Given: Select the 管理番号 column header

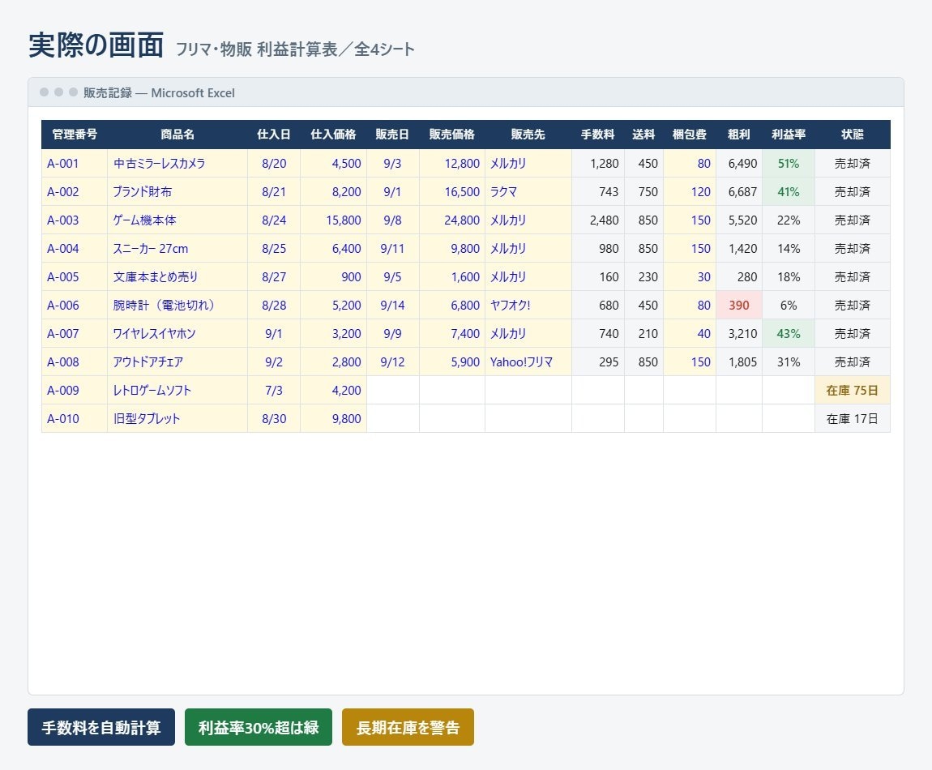Looking at the screenshot, I should coord(75,135).
